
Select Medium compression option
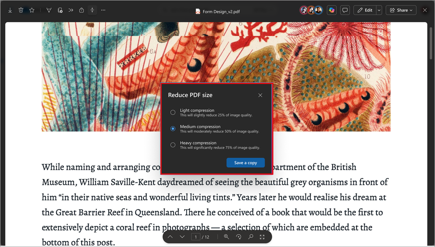pyautogui.click(x=173, y=128)
